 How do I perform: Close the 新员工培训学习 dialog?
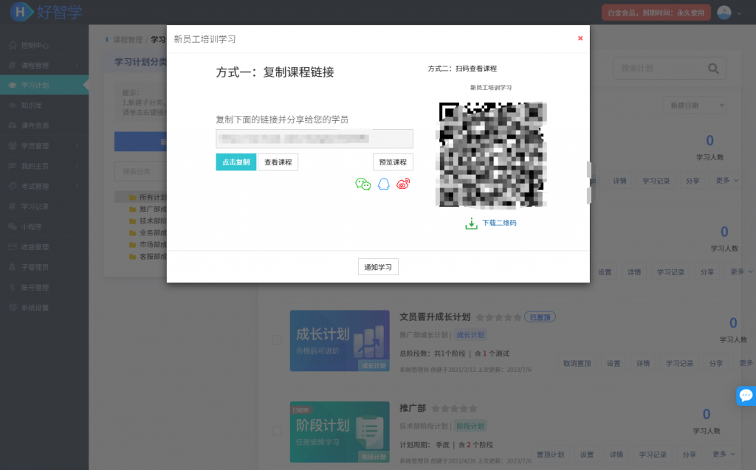click(580, 38)
